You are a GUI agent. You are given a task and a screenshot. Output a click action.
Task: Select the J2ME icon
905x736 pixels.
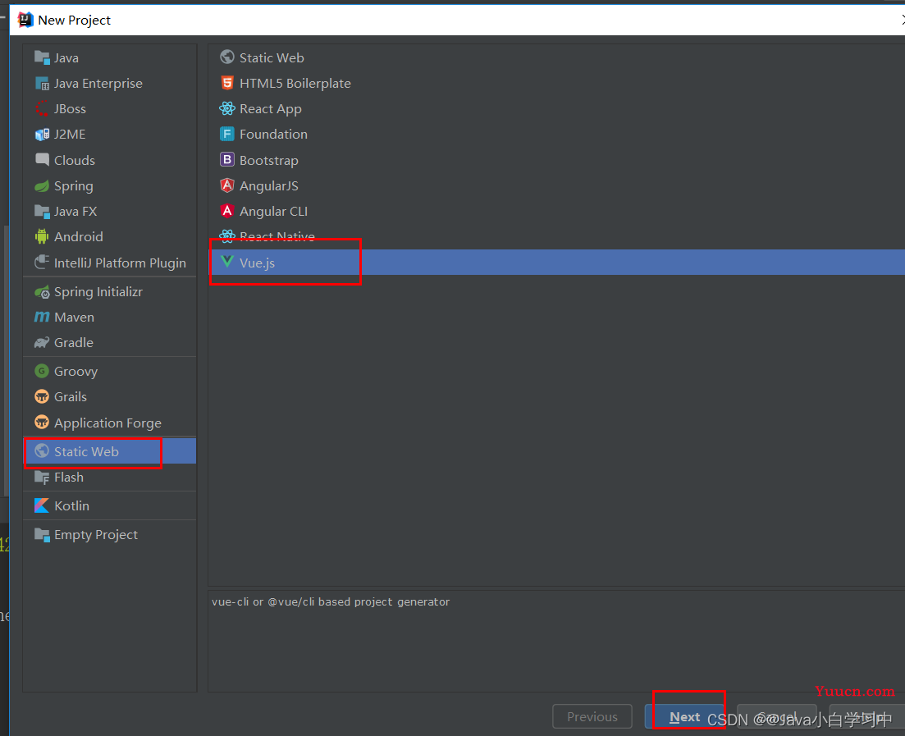[x=42, y=134]
